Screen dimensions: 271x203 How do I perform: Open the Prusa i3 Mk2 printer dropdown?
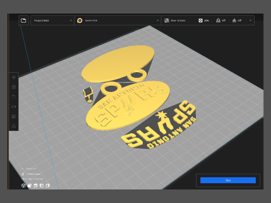[53, 20]
